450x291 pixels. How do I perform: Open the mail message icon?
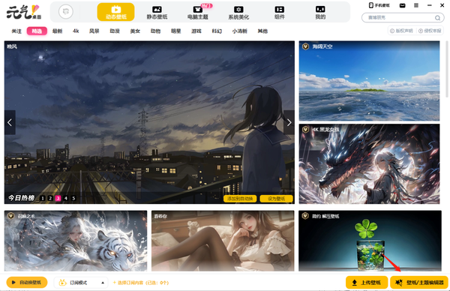(402, 5)
